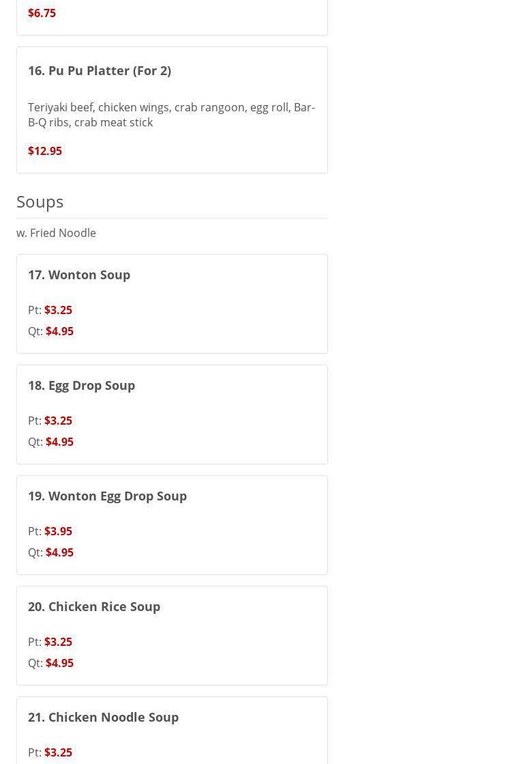Open the 19. Wonton Egg Drop Soup item

click(x=108, y=496)
